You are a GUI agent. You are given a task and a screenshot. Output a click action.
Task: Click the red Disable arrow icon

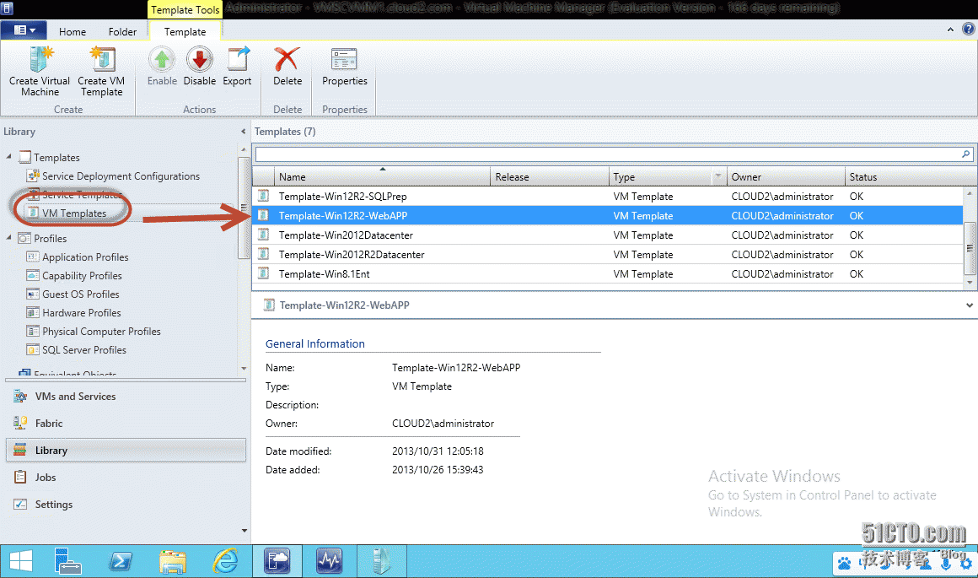pyautogui.click(x=200, y=59)
